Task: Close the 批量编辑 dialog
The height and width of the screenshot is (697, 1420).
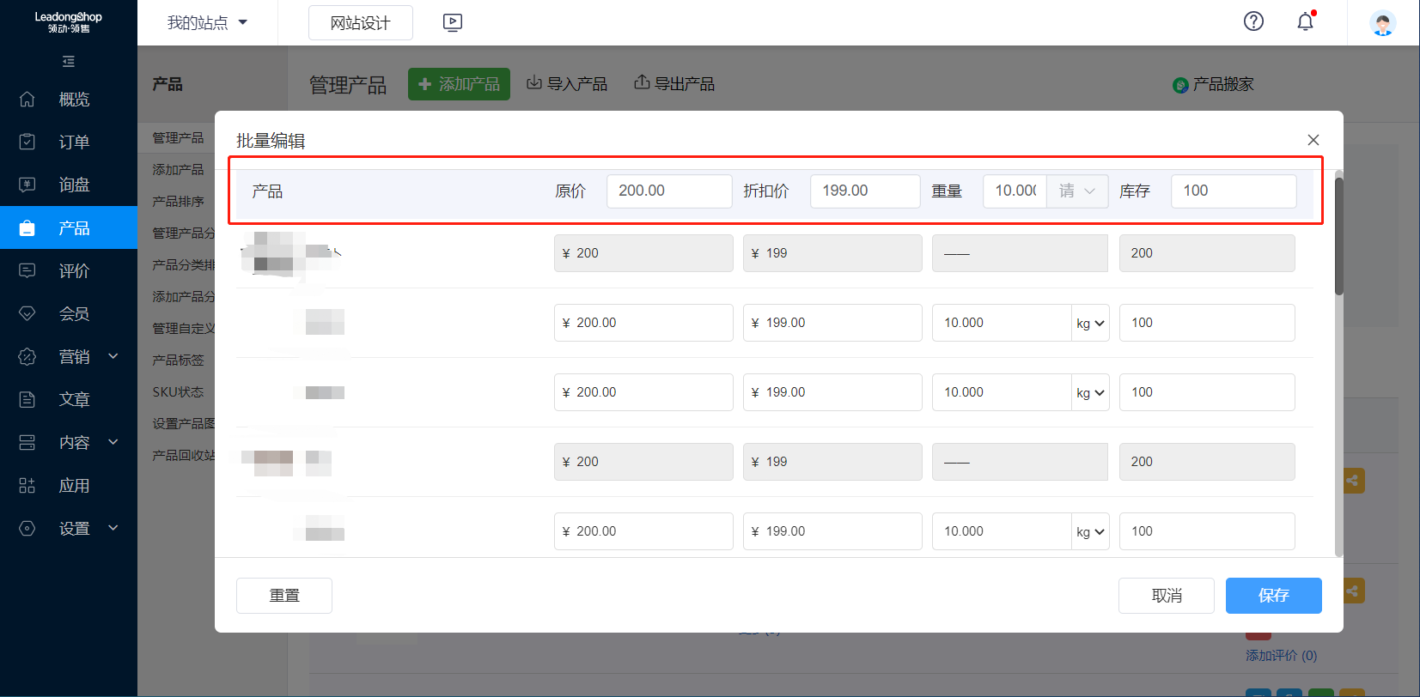Action: [1313, 140]
